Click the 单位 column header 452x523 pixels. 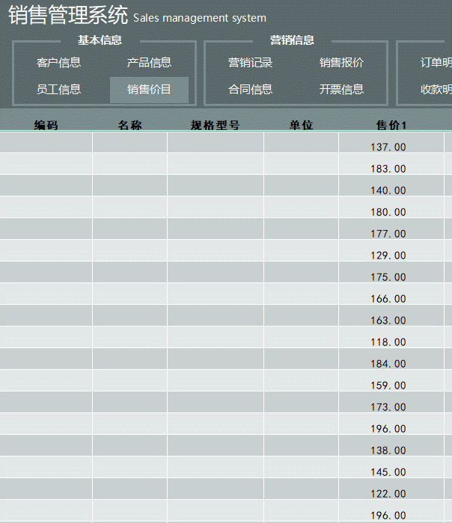(x=301, y=125)
